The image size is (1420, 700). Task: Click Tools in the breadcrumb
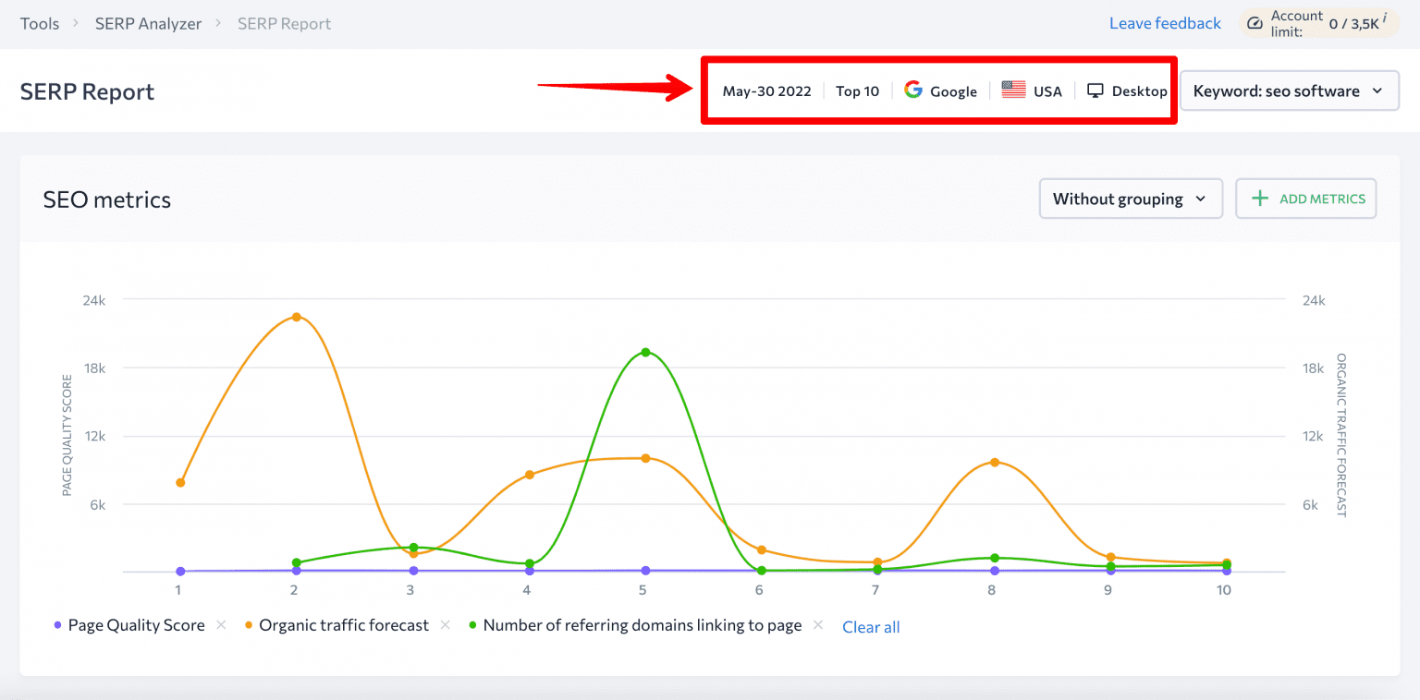coord(39,22)
